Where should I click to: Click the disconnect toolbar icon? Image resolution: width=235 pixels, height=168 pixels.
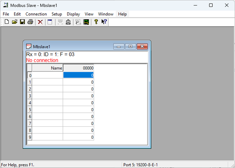point(60,22)
